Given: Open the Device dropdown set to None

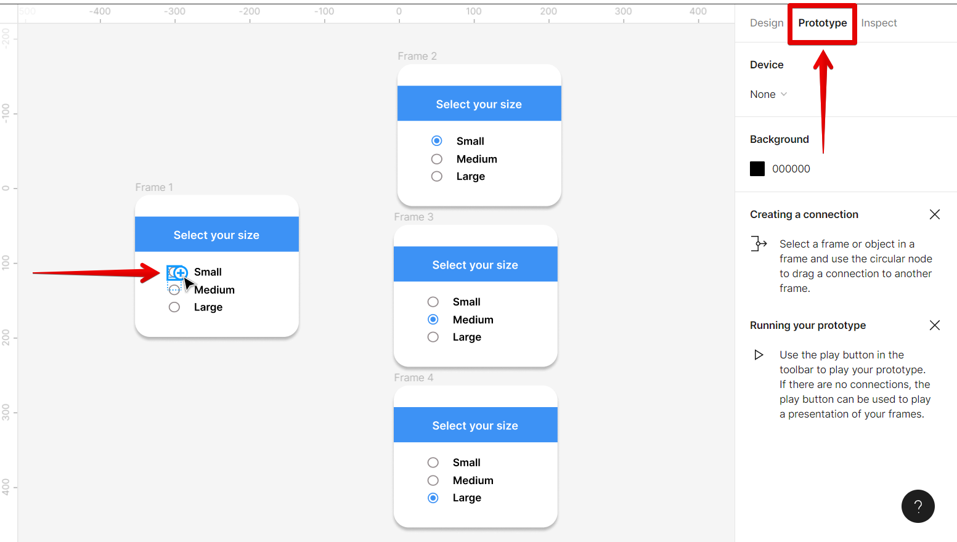Looking at the screenshot, I should [x=768, y=94].
